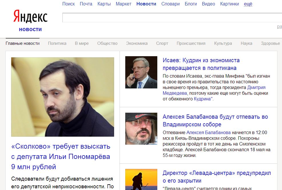Switch to the Культура tab
Image resolution: width=282 pixels, height=190 pixels.
[x=223, y=43]
